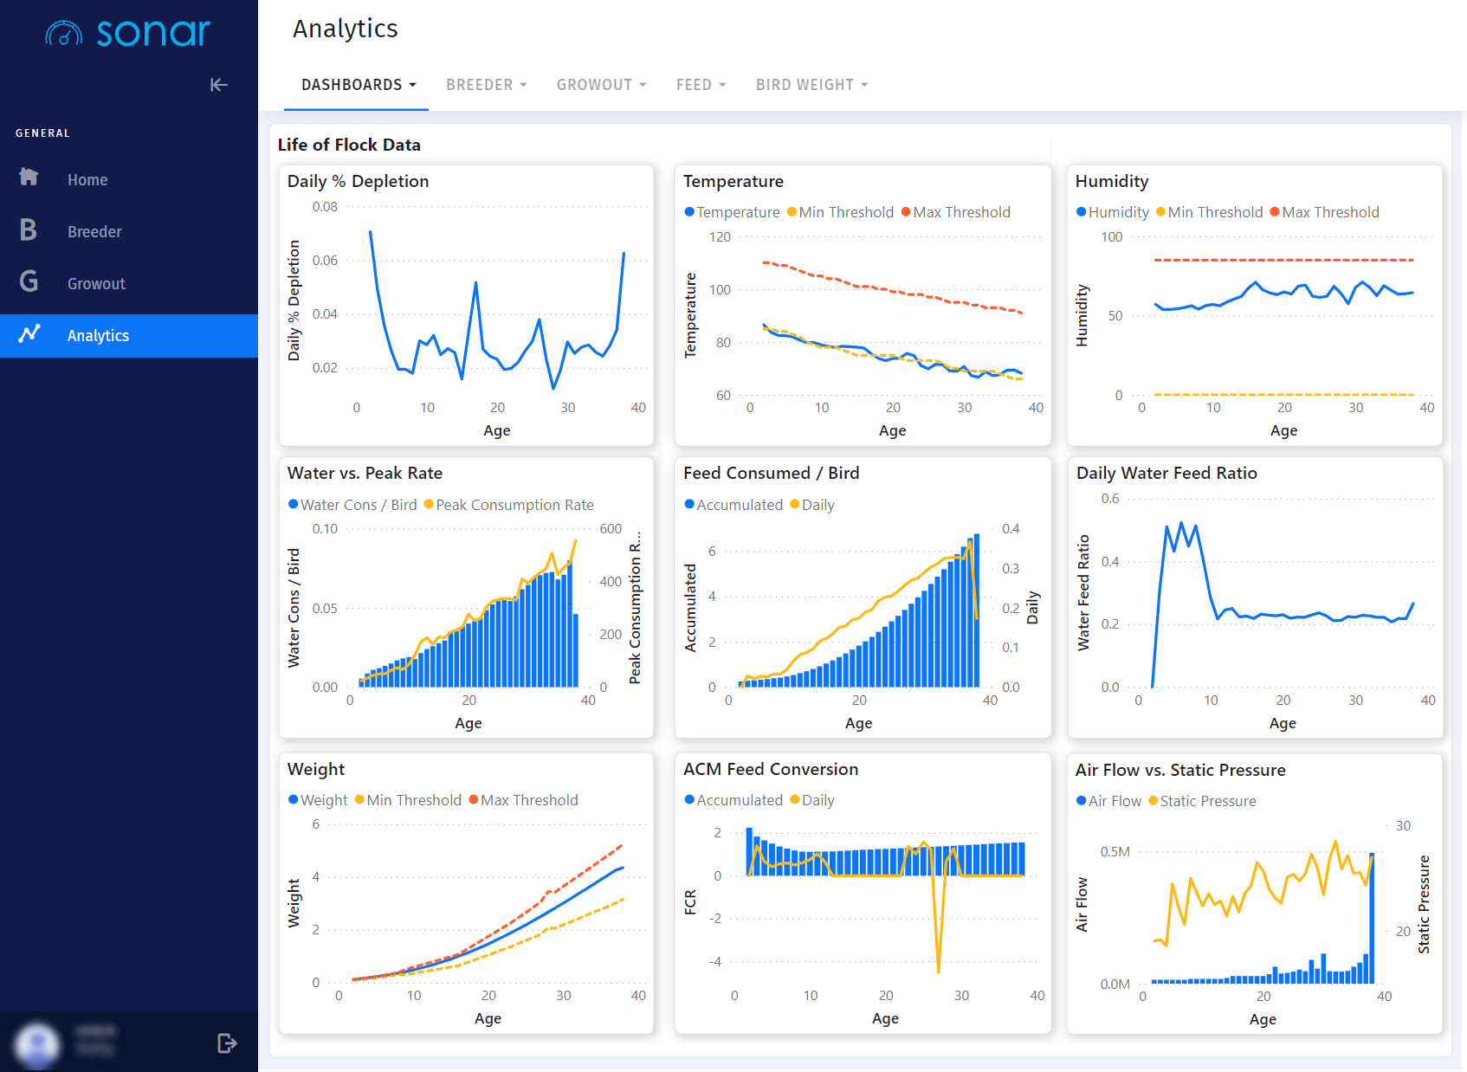Viewport: 1467px width, 1072px height.
Task: Click the Daily % Depletion line plot
Action: 497,310
